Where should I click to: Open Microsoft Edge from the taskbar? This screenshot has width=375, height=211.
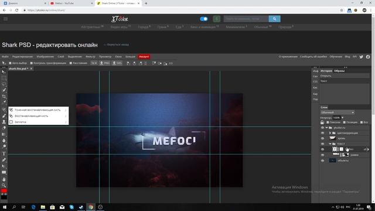tap(33, 207)
